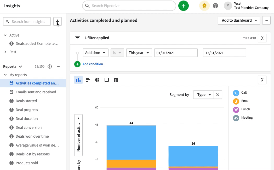Click the blue segment of the 26 bar
The height and width of the screenshot is (170, 274).
pos(193,156)
